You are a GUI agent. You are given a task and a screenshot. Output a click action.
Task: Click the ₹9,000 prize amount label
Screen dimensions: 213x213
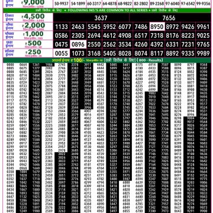tap(33, 2)
